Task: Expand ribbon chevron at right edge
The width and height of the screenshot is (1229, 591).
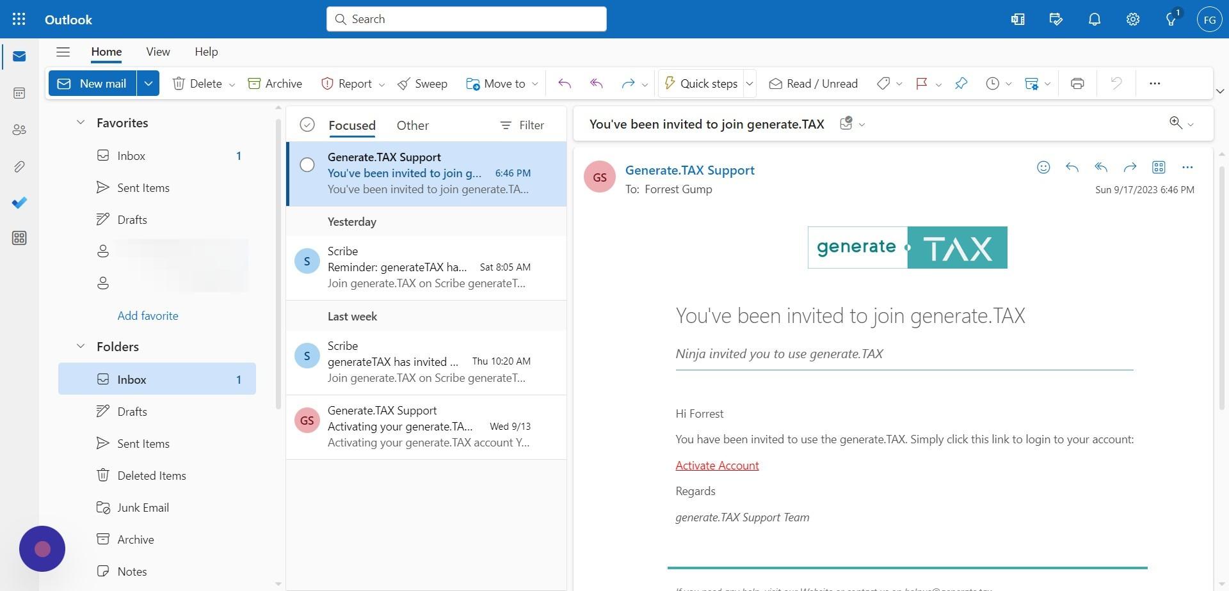Action: click(1220, 91)
